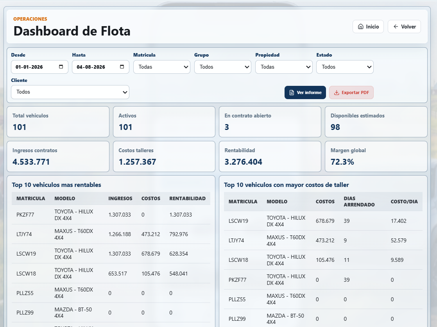Image resolution: width=437 pixels, height=327 pixels.
Task: Export report with Exportar PDF
Action: click(x=351, y=92)
